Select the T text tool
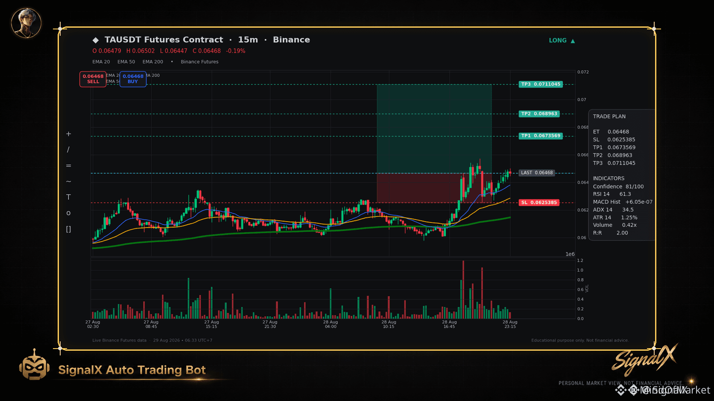The image size is (714, 401). [68, 197]
